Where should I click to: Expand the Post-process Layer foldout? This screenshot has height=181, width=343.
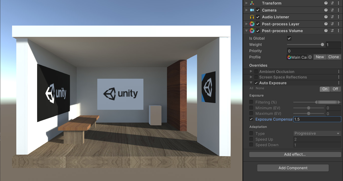(246, 24)
